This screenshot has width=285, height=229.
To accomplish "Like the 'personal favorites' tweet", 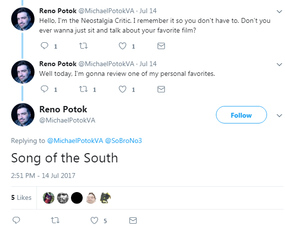I will point(123,89).
